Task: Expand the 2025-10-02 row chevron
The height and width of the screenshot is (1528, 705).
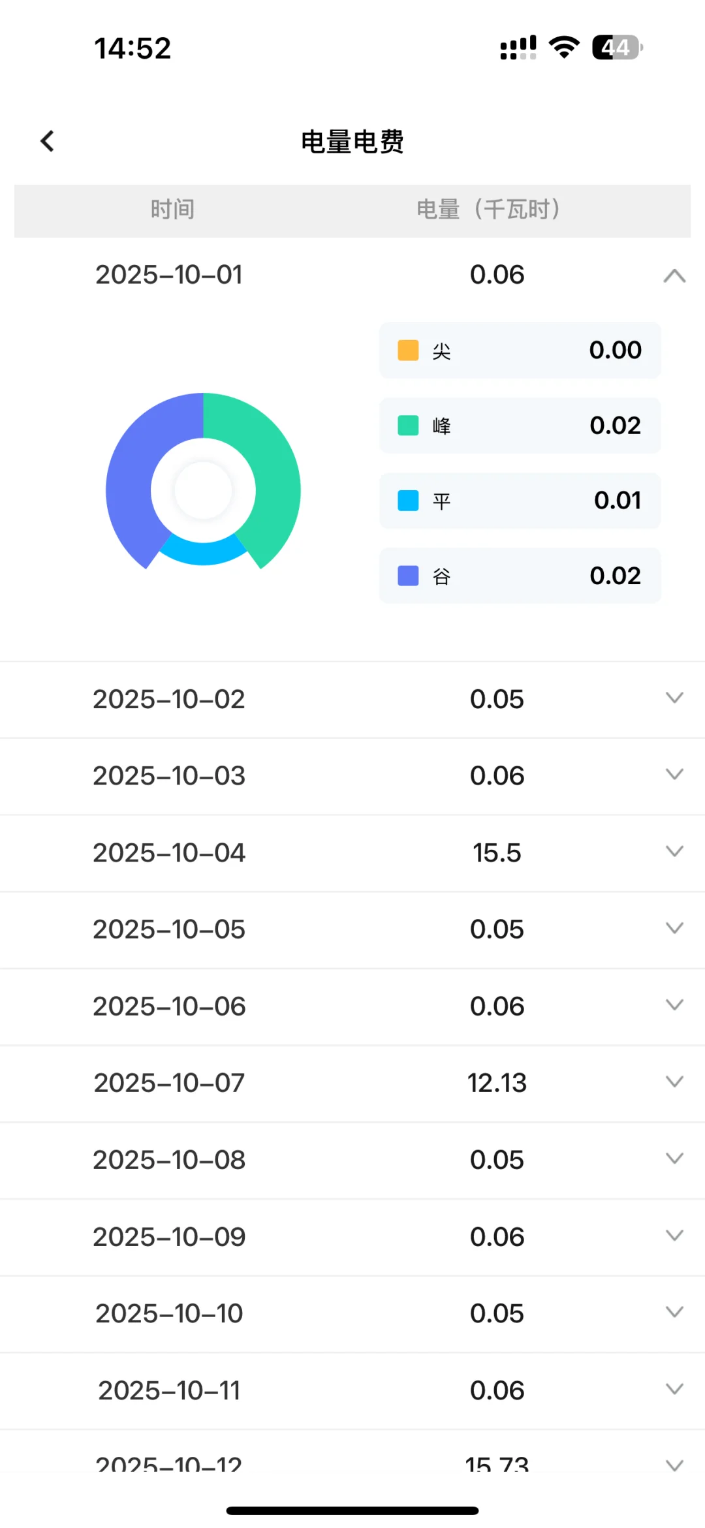Action: pyautogui.click(x=674, y=698)
